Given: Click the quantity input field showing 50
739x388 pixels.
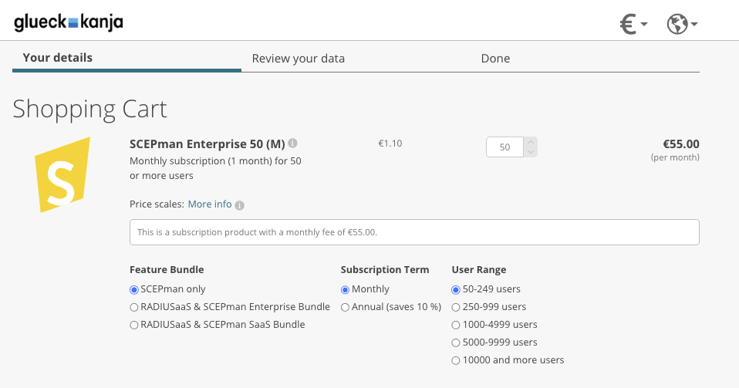Looking at the screenshot, I should (x=504, y=147).
